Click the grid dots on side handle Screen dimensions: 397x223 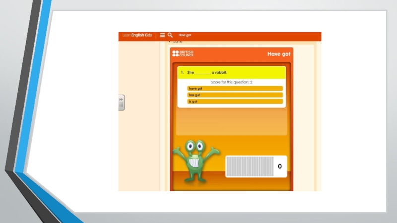pos(121,105)
